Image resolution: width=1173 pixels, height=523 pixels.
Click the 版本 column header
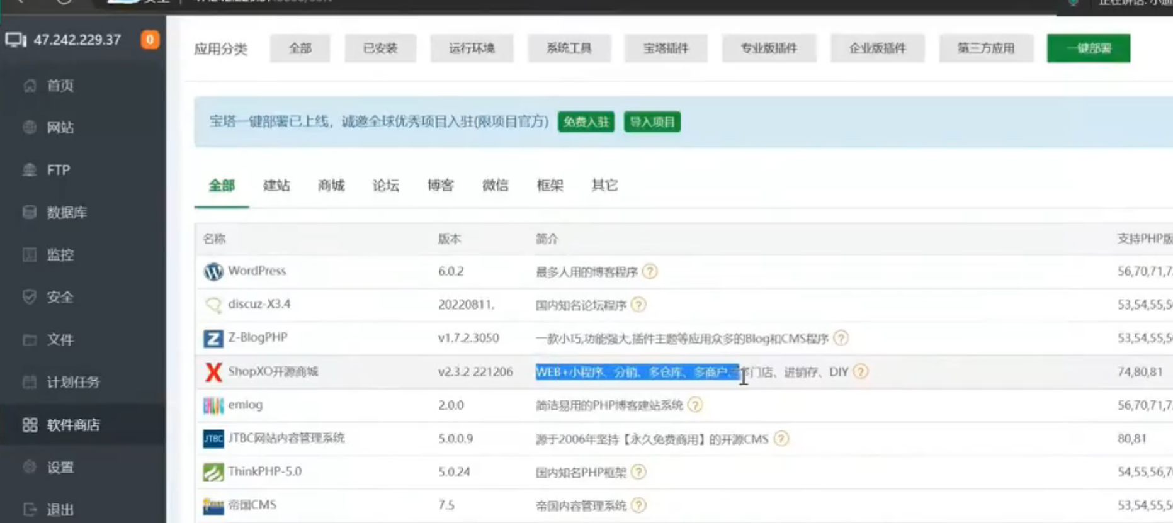[450, 239]
